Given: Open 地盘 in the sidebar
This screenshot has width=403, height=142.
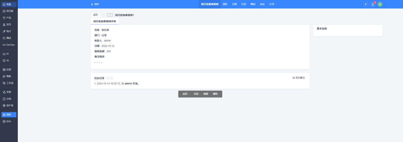Looking at the screenshot, I should click(x=9, y=4).
